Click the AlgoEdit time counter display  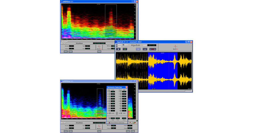pos(152,45)
